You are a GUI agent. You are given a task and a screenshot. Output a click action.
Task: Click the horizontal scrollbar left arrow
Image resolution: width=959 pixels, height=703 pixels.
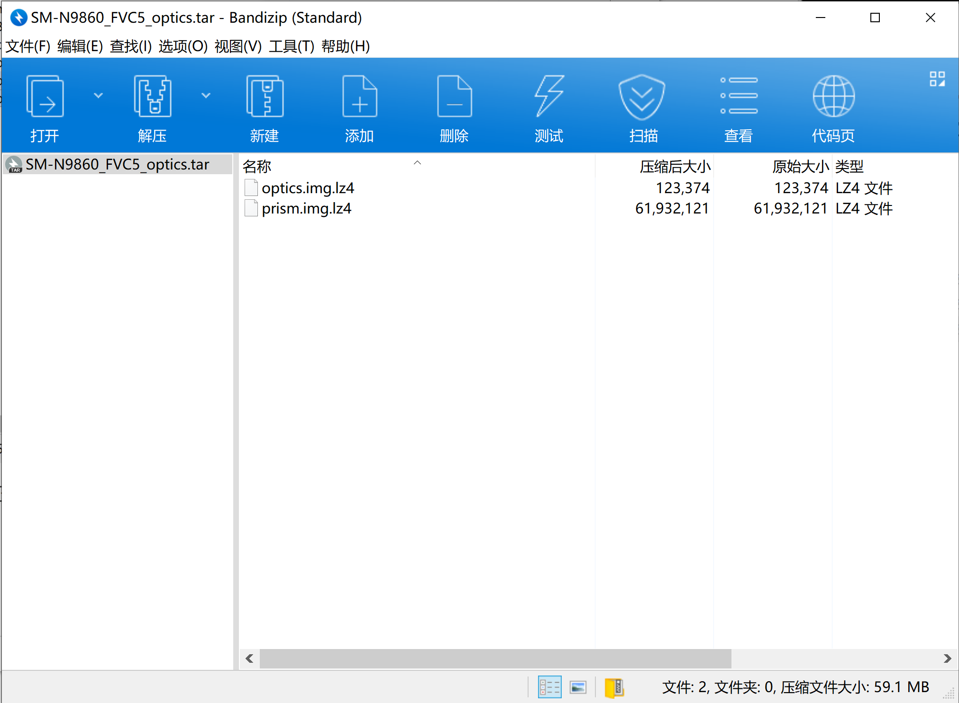pyautogui.click(x=249, y=659)
